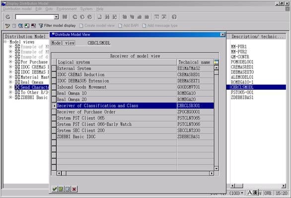Click the Print icon in the standard toolbar

100,17
